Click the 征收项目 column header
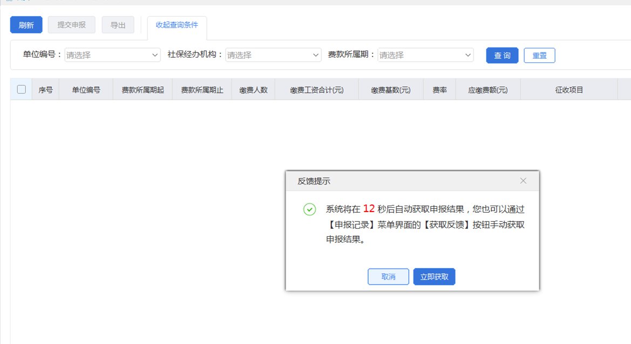 [x=569, y=90]
